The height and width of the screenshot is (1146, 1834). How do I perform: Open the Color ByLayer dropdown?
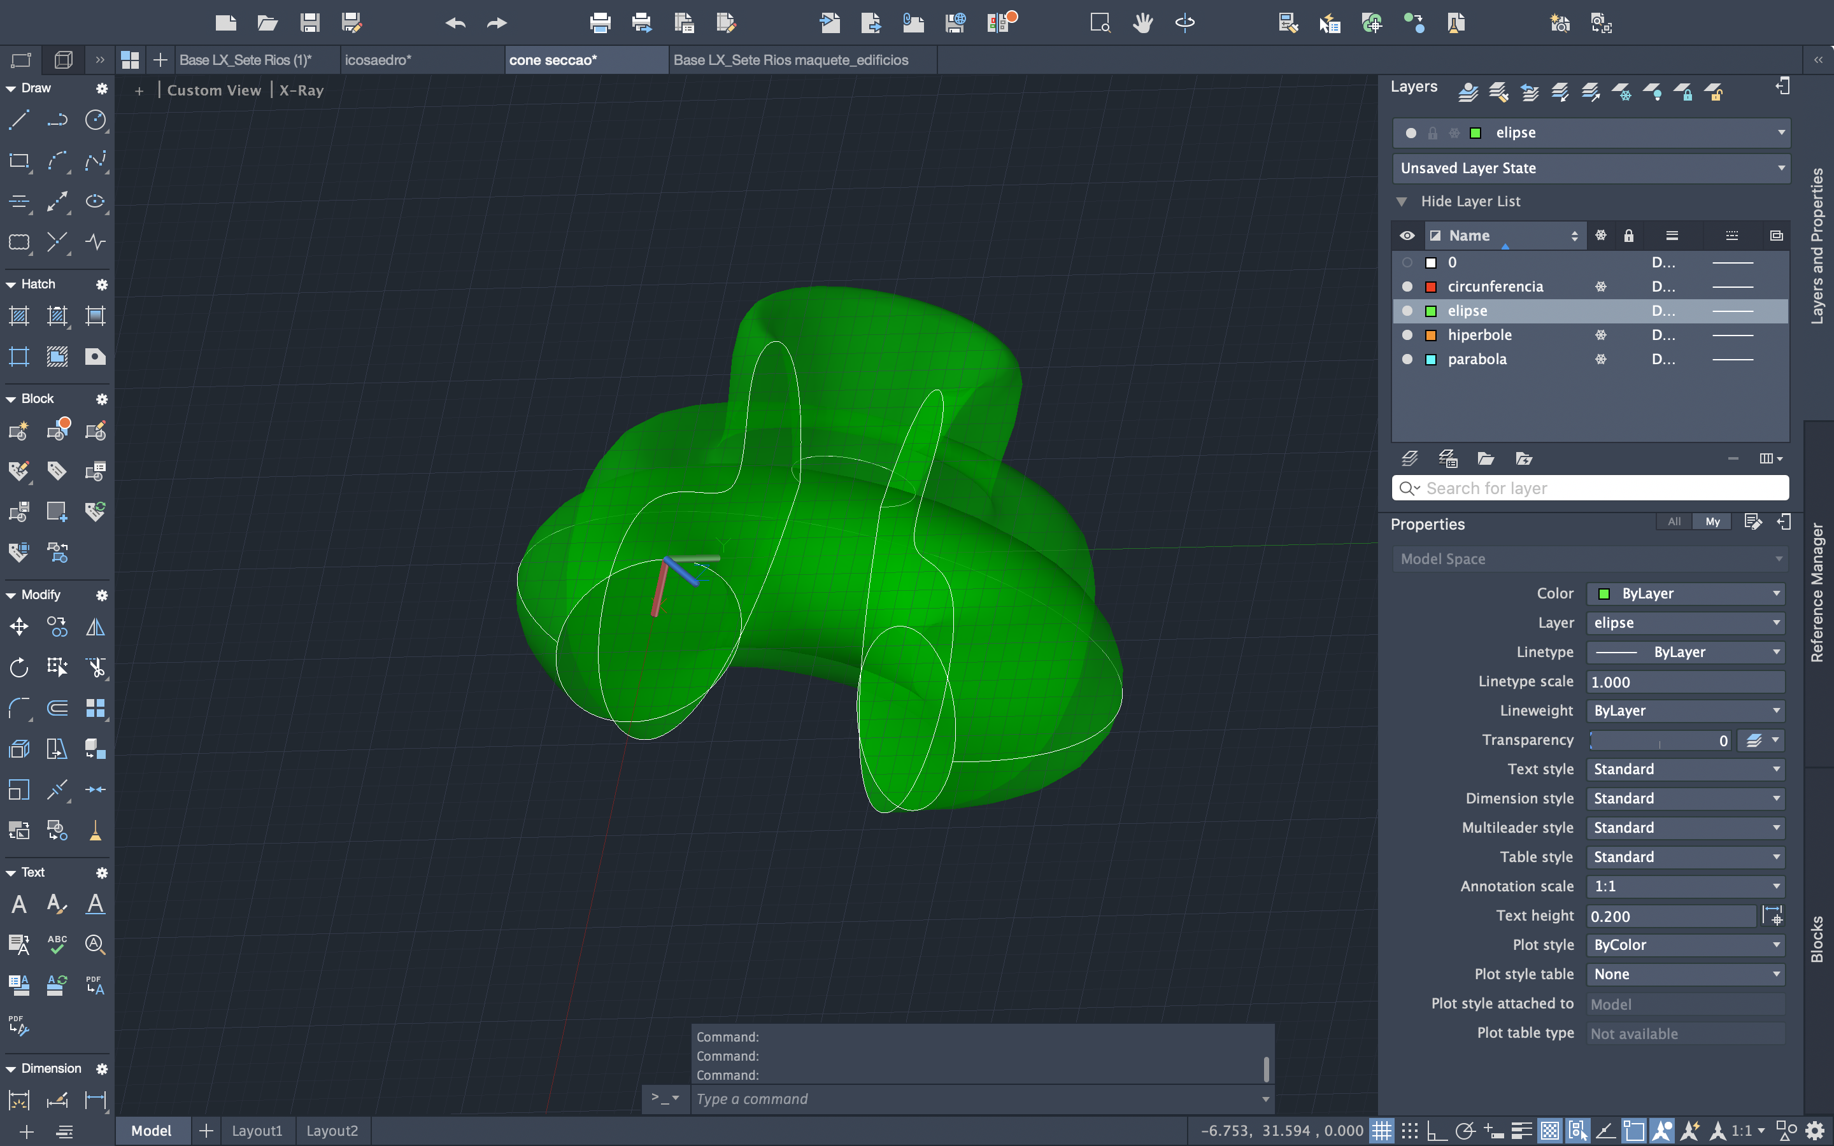pos(1686,593)
